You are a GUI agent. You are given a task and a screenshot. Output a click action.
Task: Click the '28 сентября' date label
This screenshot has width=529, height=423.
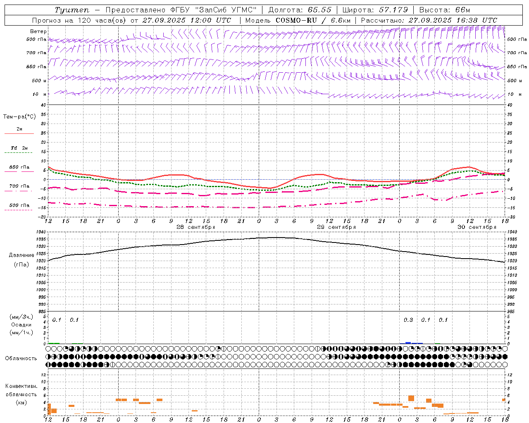[x=196, y=227]
